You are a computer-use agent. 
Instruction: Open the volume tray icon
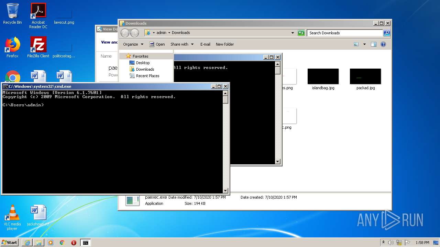coord(391,243)
